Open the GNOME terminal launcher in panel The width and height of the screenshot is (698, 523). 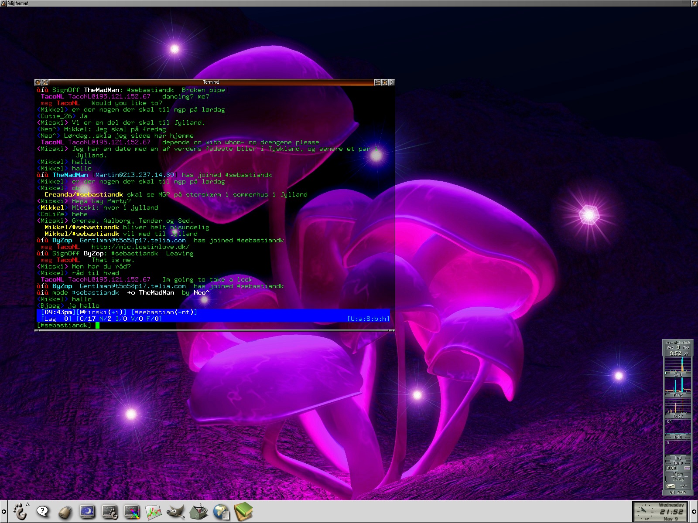(x=109, y=512)
